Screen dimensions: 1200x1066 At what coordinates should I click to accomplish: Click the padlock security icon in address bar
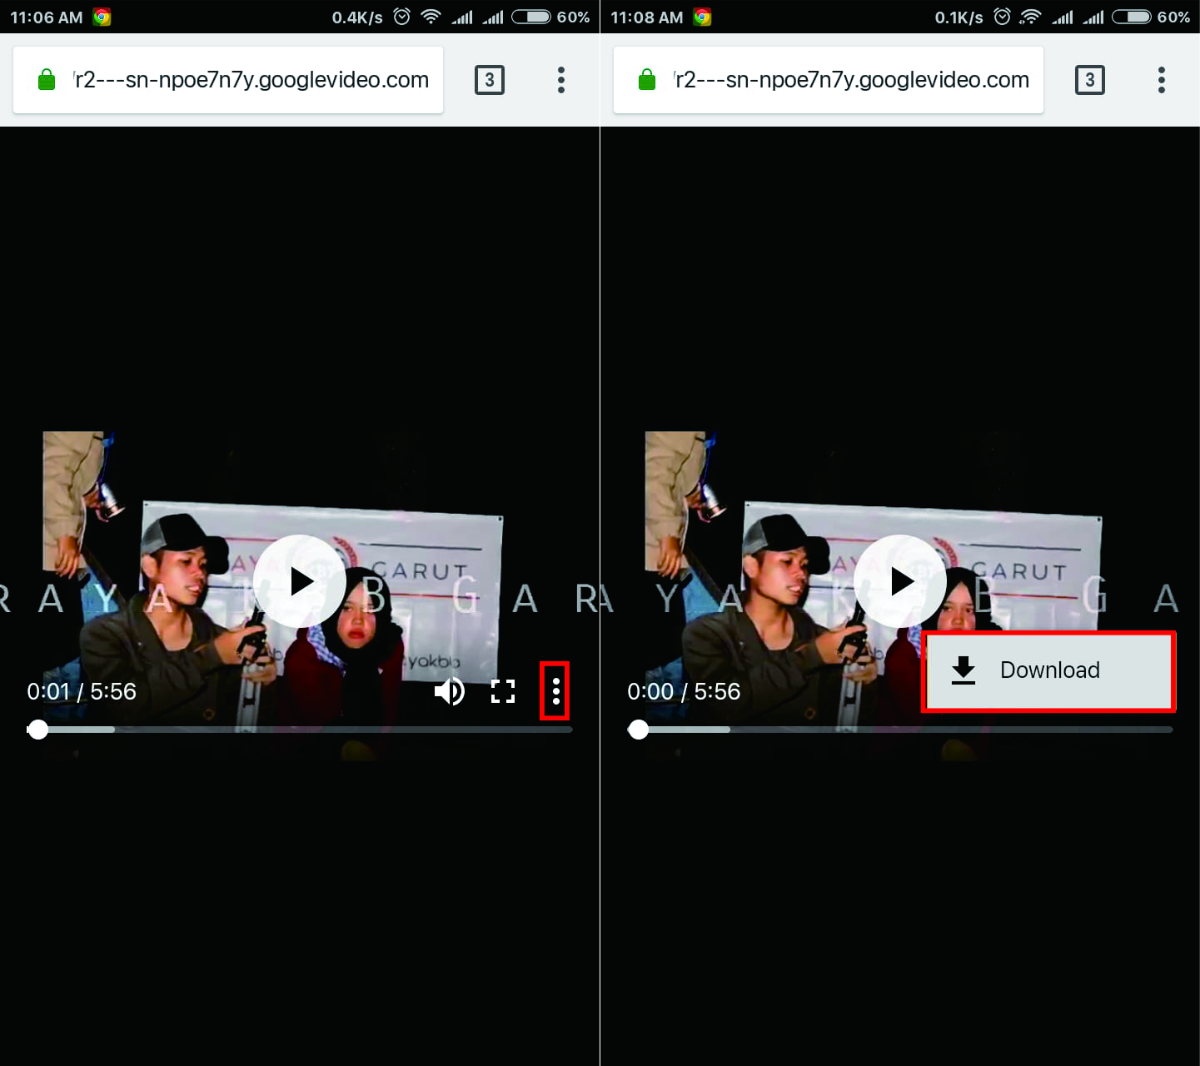46,79
